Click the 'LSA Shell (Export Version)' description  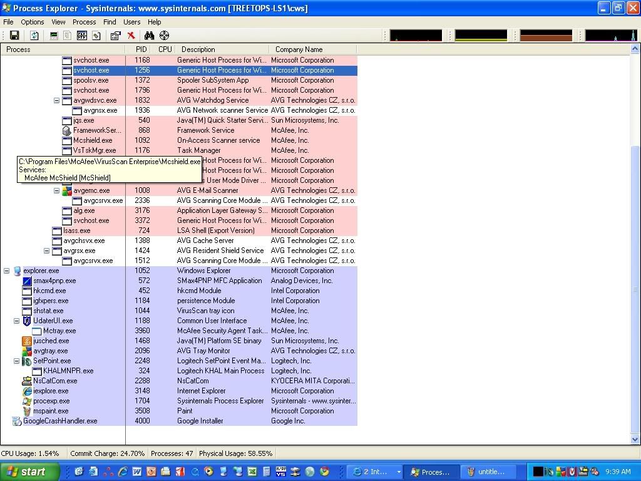pyautogui.click(x=216, y=230)
